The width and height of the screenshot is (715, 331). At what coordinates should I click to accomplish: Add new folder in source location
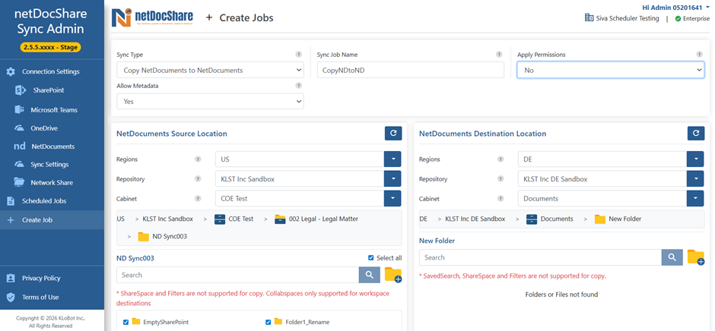coord(393,275)
